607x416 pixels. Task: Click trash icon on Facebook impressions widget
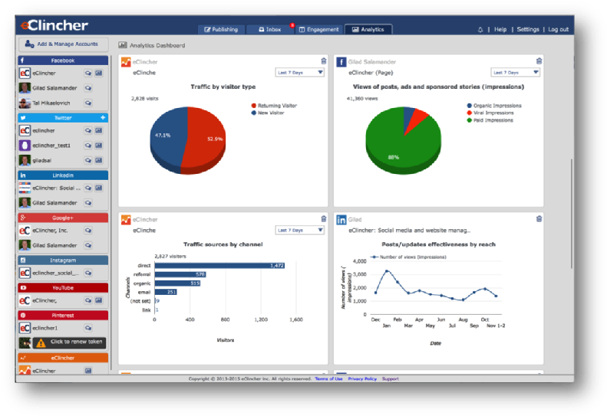(539, 61)
